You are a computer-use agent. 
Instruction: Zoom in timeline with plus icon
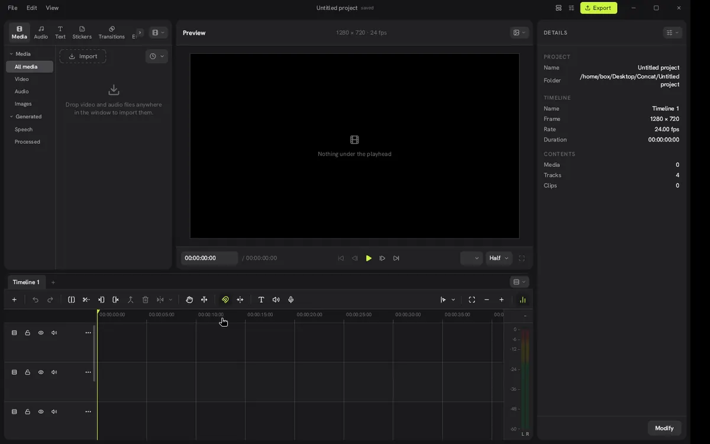coord(502,300)
